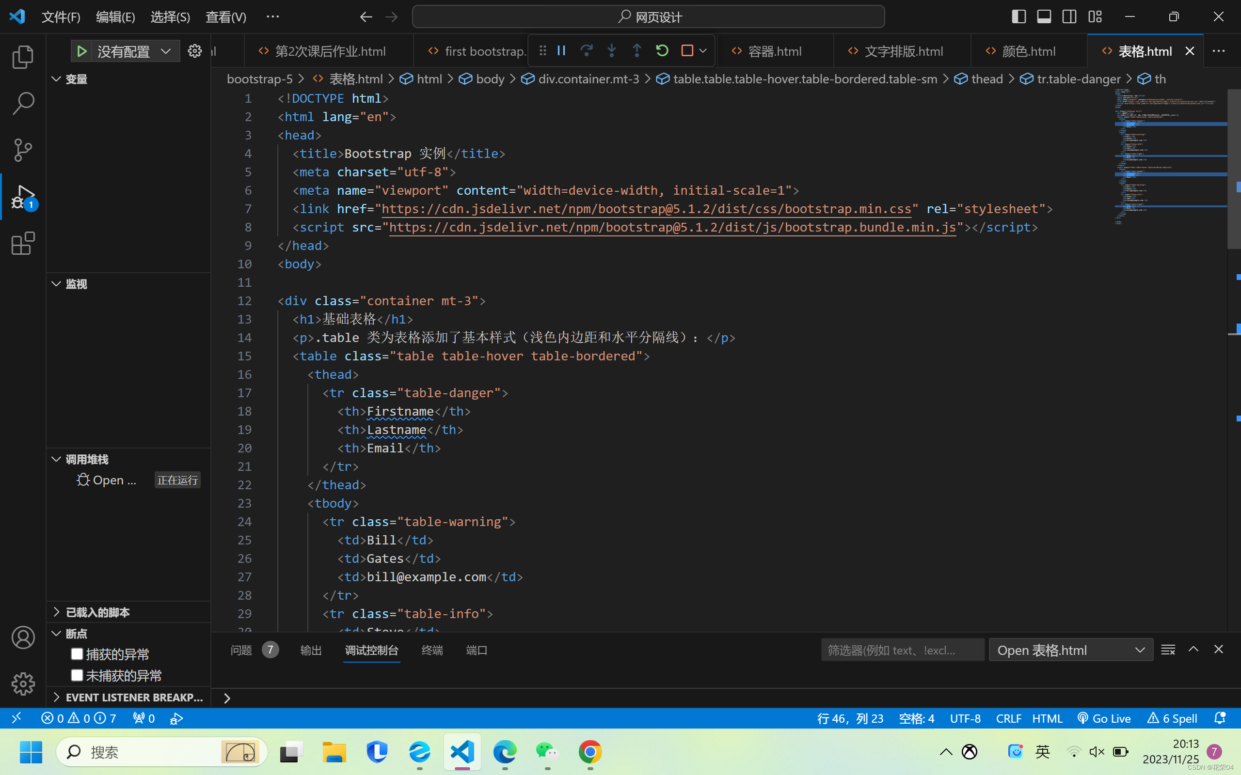Open launch.json gear icon
Viewport: 1241px width, 775px height.
[x=194, y=51]
